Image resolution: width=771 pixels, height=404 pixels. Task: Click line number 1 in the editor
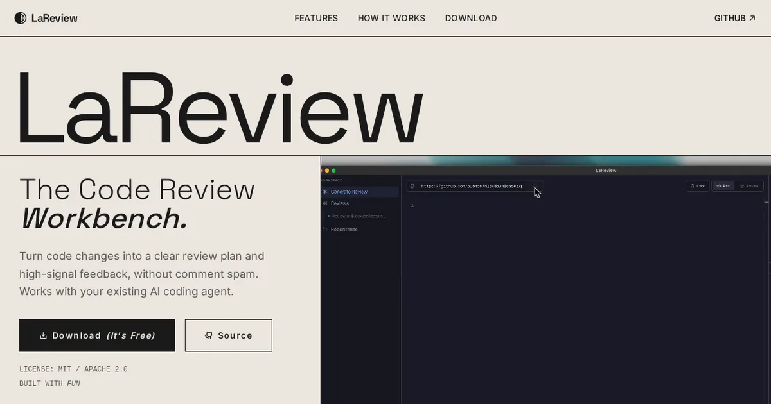click(x=412, y=205)
